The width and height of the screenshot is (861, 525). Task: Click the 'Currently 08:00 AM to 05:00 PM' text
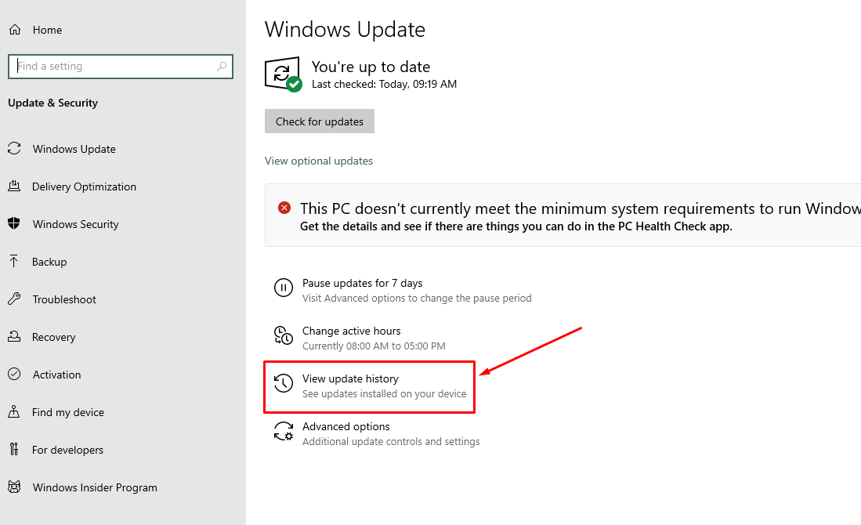pos(374,346)
